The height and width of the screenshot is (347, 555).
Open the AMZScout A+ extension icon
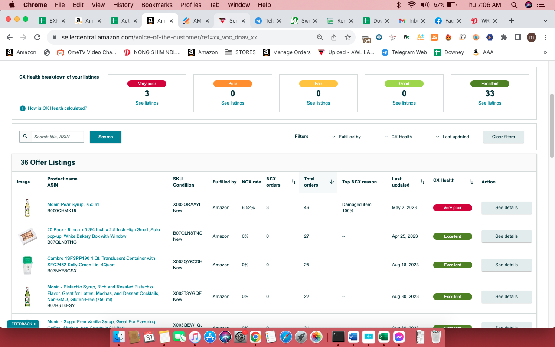[421, 37]
